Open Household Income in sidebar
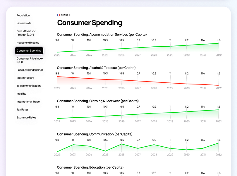This screenshot has width=237, height=176. click(28, 43)
